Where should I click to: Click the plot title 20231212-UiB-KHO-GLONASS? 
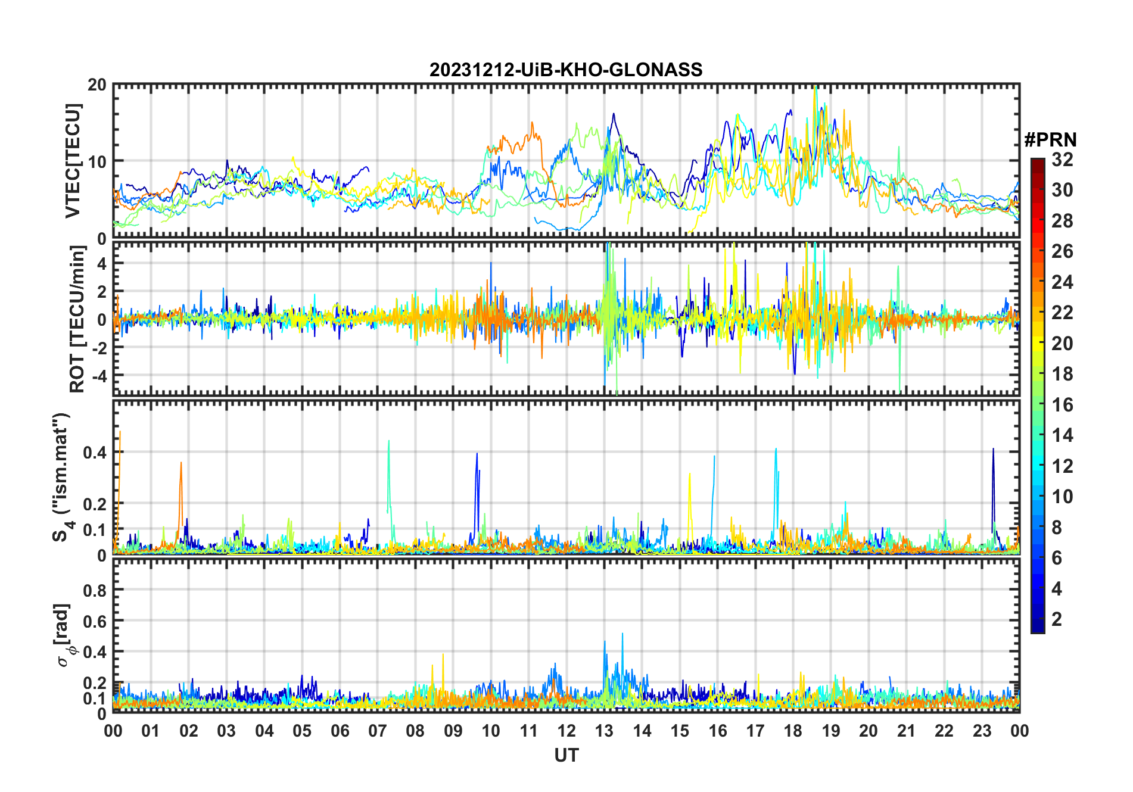(566, 70)
